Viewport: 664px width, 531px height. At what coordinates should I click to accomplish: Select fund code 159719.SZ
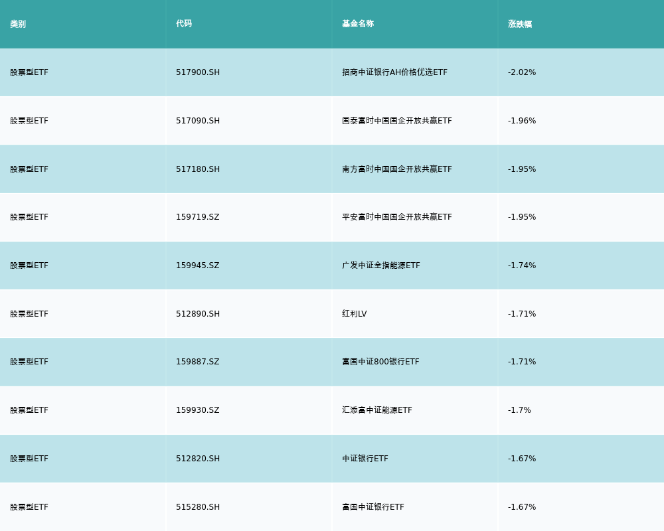point(198,217)
